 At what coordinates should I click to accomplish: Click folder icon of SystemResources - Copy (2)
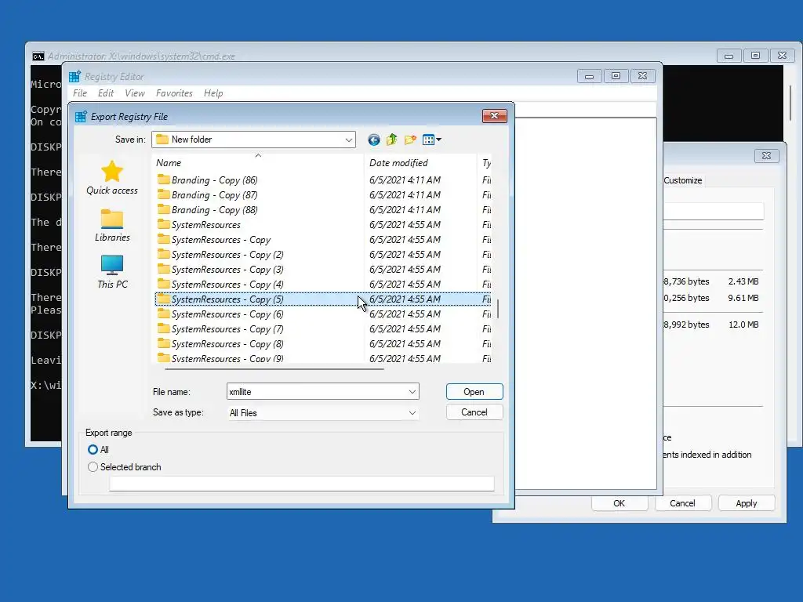tap(163, 254)
